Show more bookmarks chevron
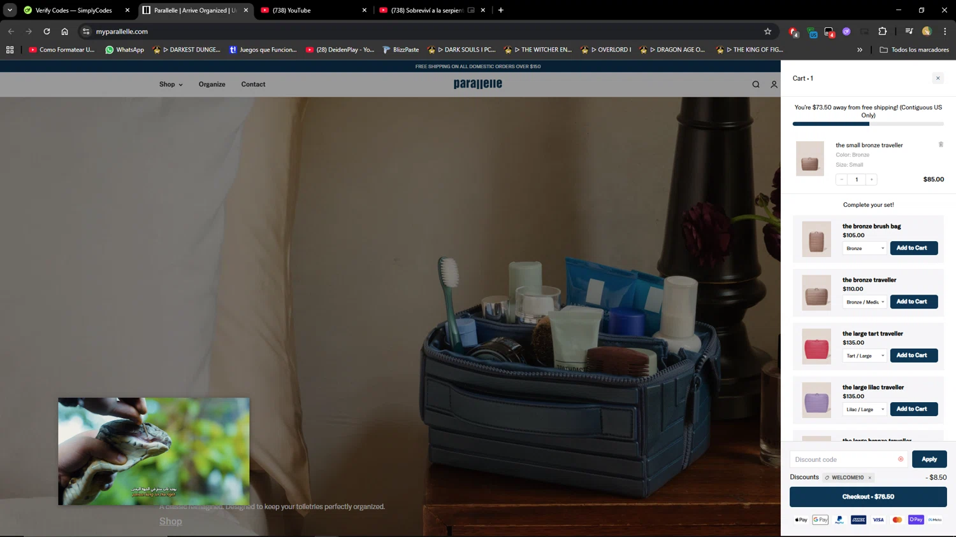Screen dimensions: 956x537 pos(860,50)
